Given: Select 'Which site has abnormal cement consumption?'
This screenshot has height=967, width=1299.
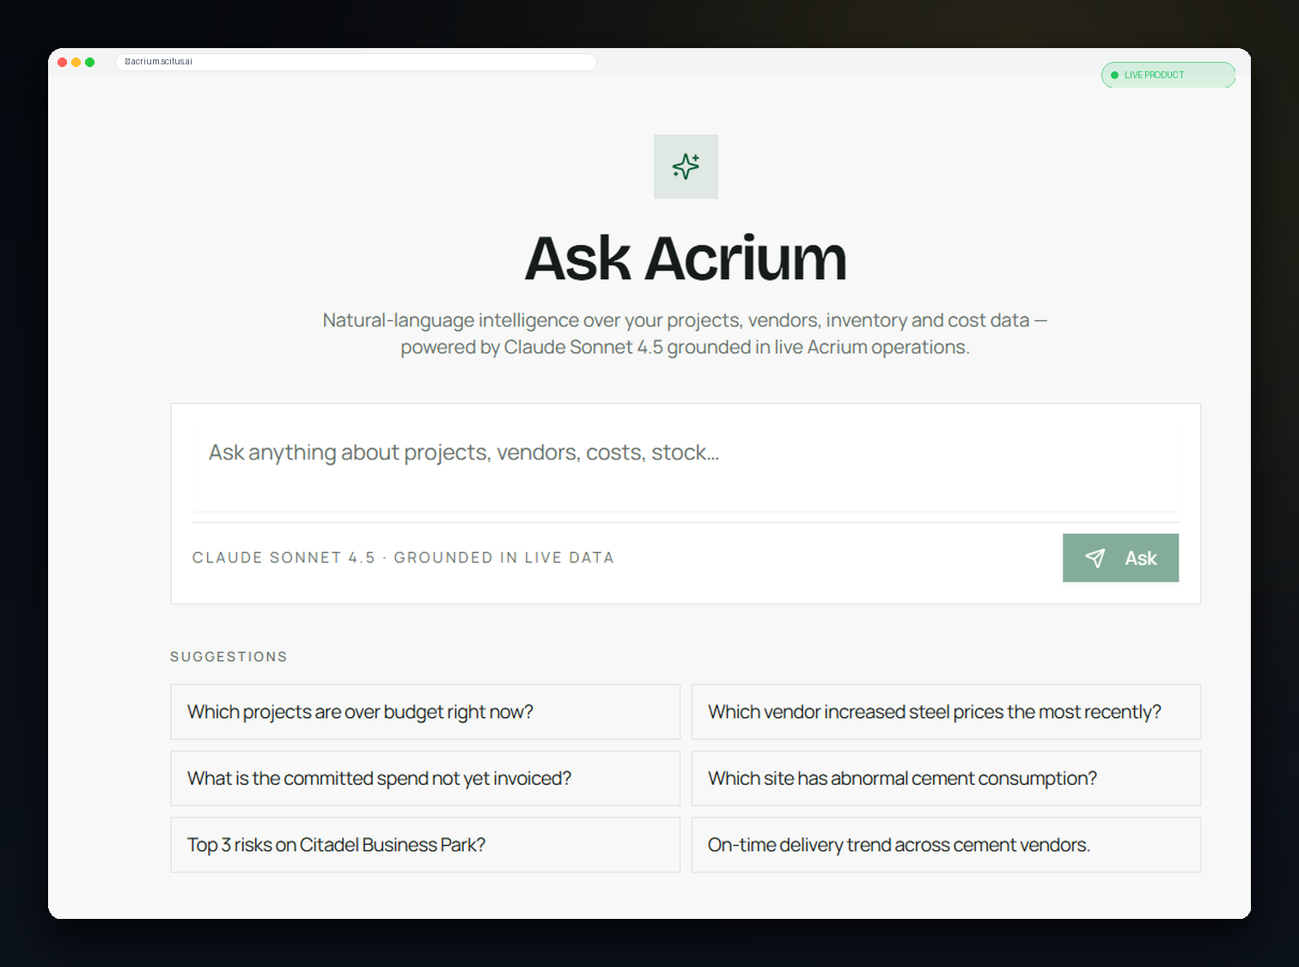Looking at the screenshot, I should click(x=946, y=778).
